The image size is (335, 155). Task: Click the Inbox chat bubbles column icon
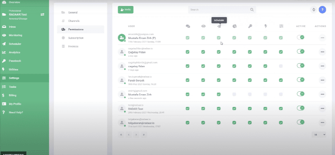188,26
